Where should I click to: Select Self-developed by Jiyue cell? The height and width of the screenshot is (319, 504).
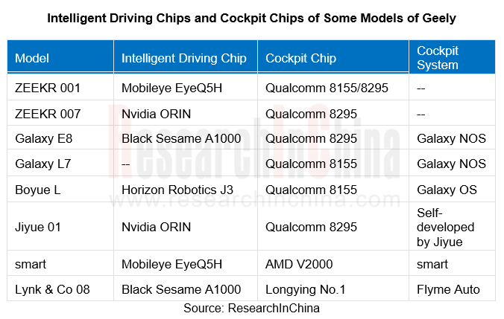(x=452, y=227)
